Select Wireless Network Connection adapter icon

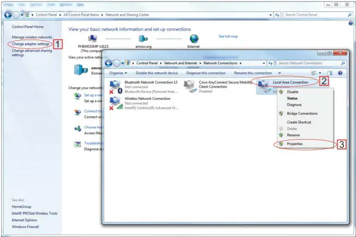[x=115, y=103]
